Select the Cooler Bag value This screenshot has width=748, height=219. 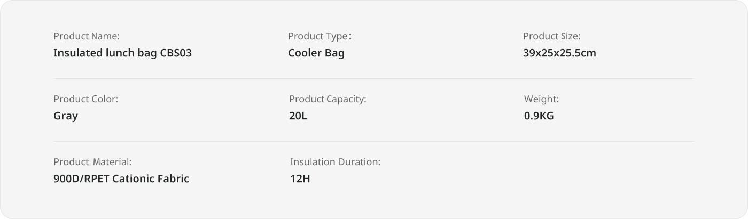point(316,53)
